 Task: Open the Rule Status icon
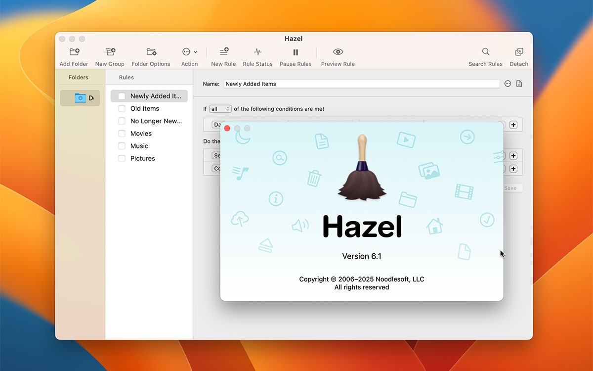[x=257, y=52]
